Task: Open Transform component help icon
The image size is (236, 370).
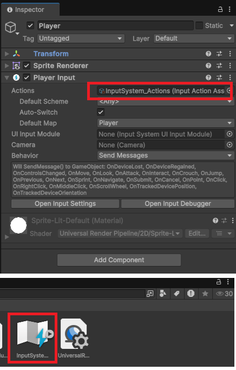Action: 208,54
